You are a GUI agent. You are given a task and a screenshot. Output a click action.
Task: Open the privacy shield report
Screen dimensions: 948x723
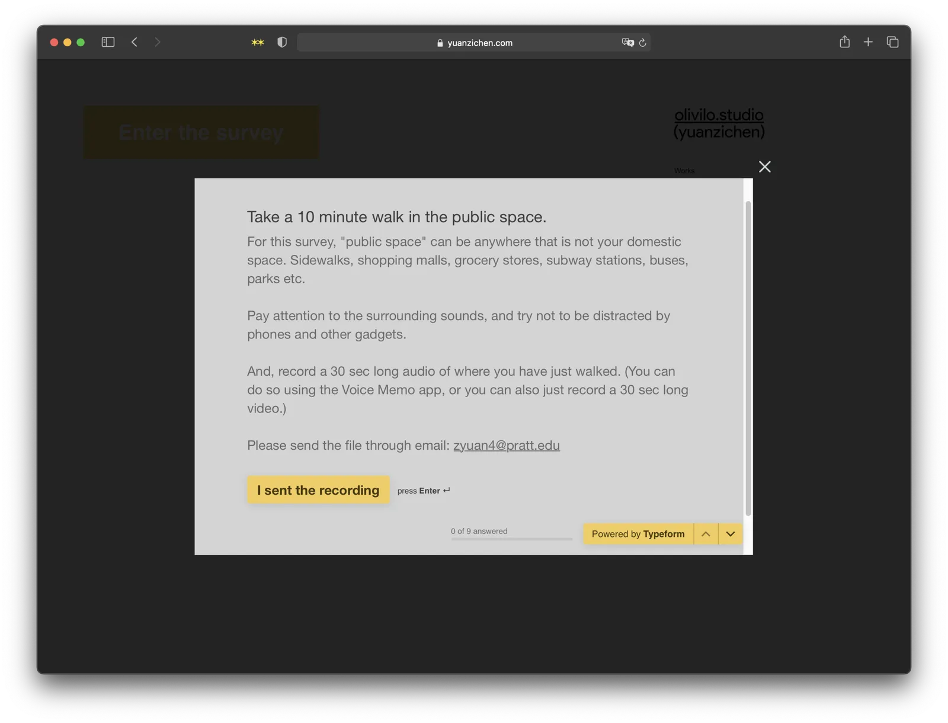pyautogui.click(x=282, y=42)
